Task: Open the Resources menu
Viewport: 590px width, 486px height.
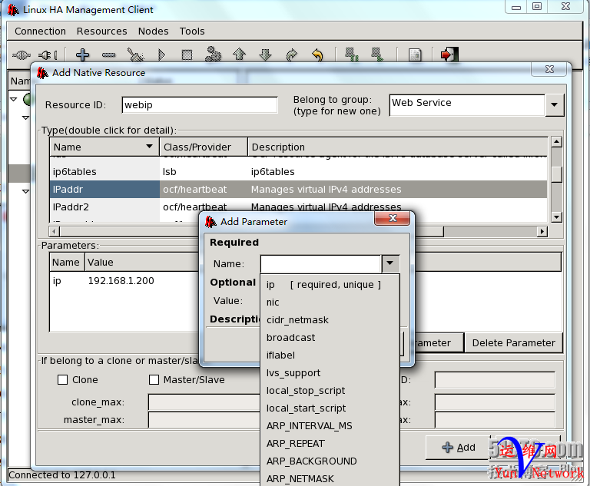Action: [101, 31]
